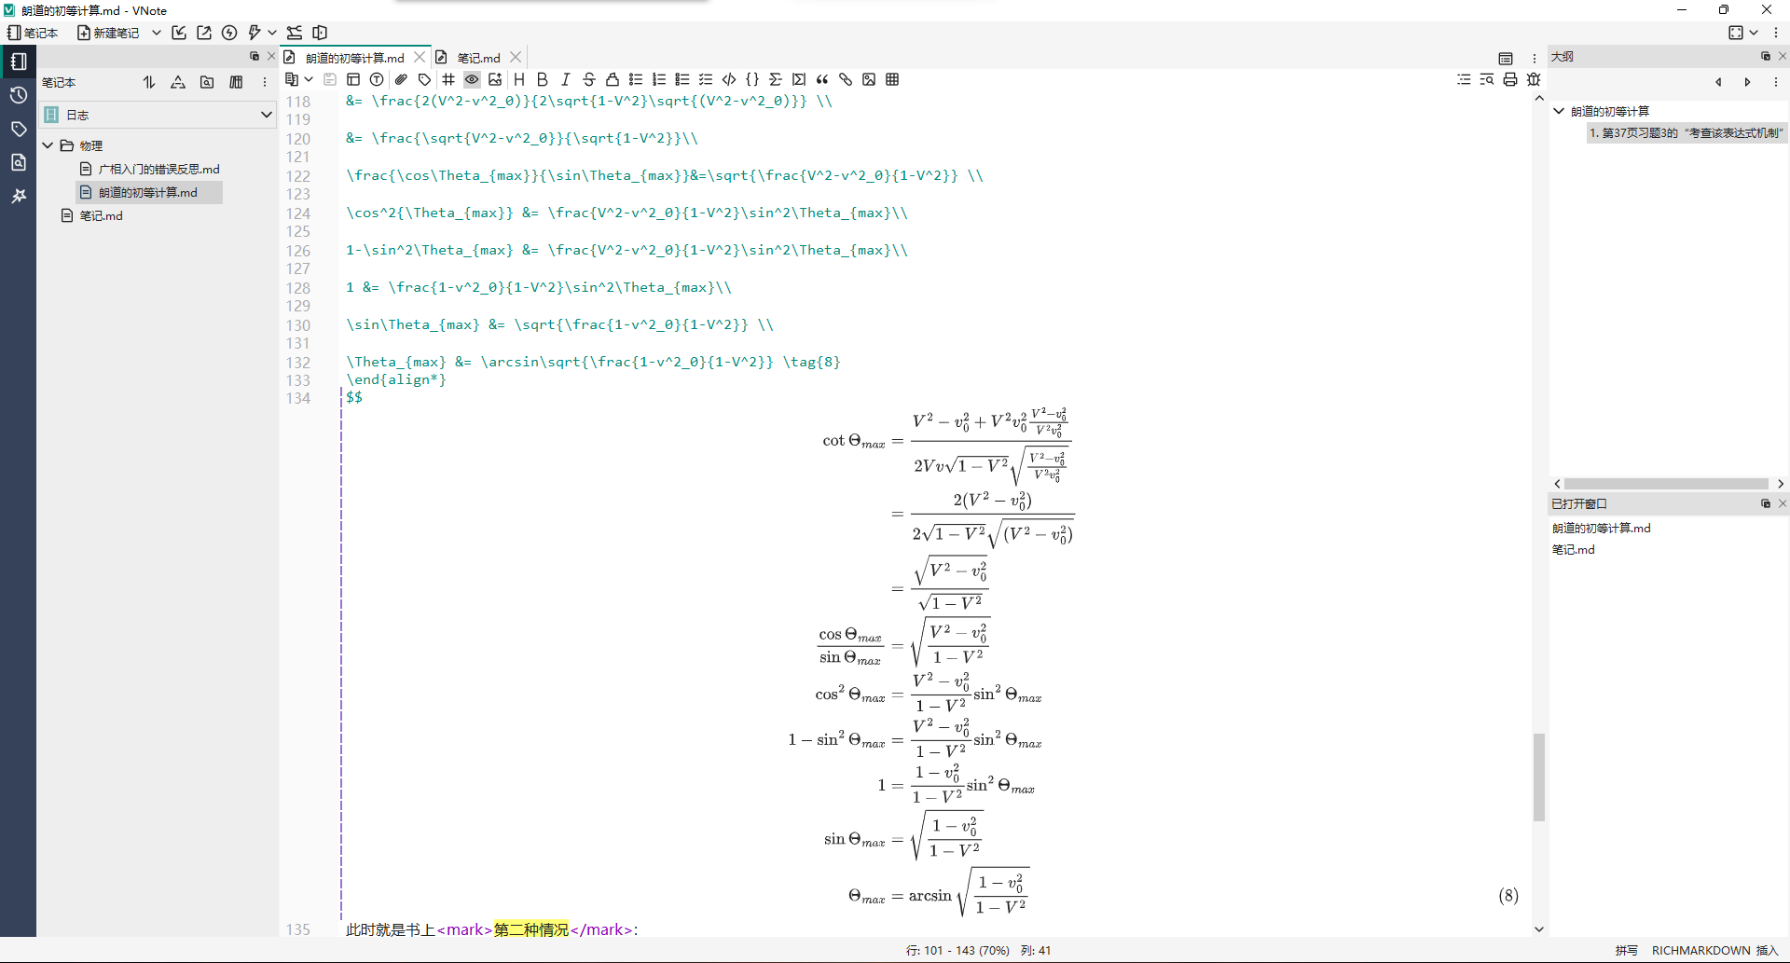
Task: Switch to the 笔记.md tab
Action: tap(478, 57)
